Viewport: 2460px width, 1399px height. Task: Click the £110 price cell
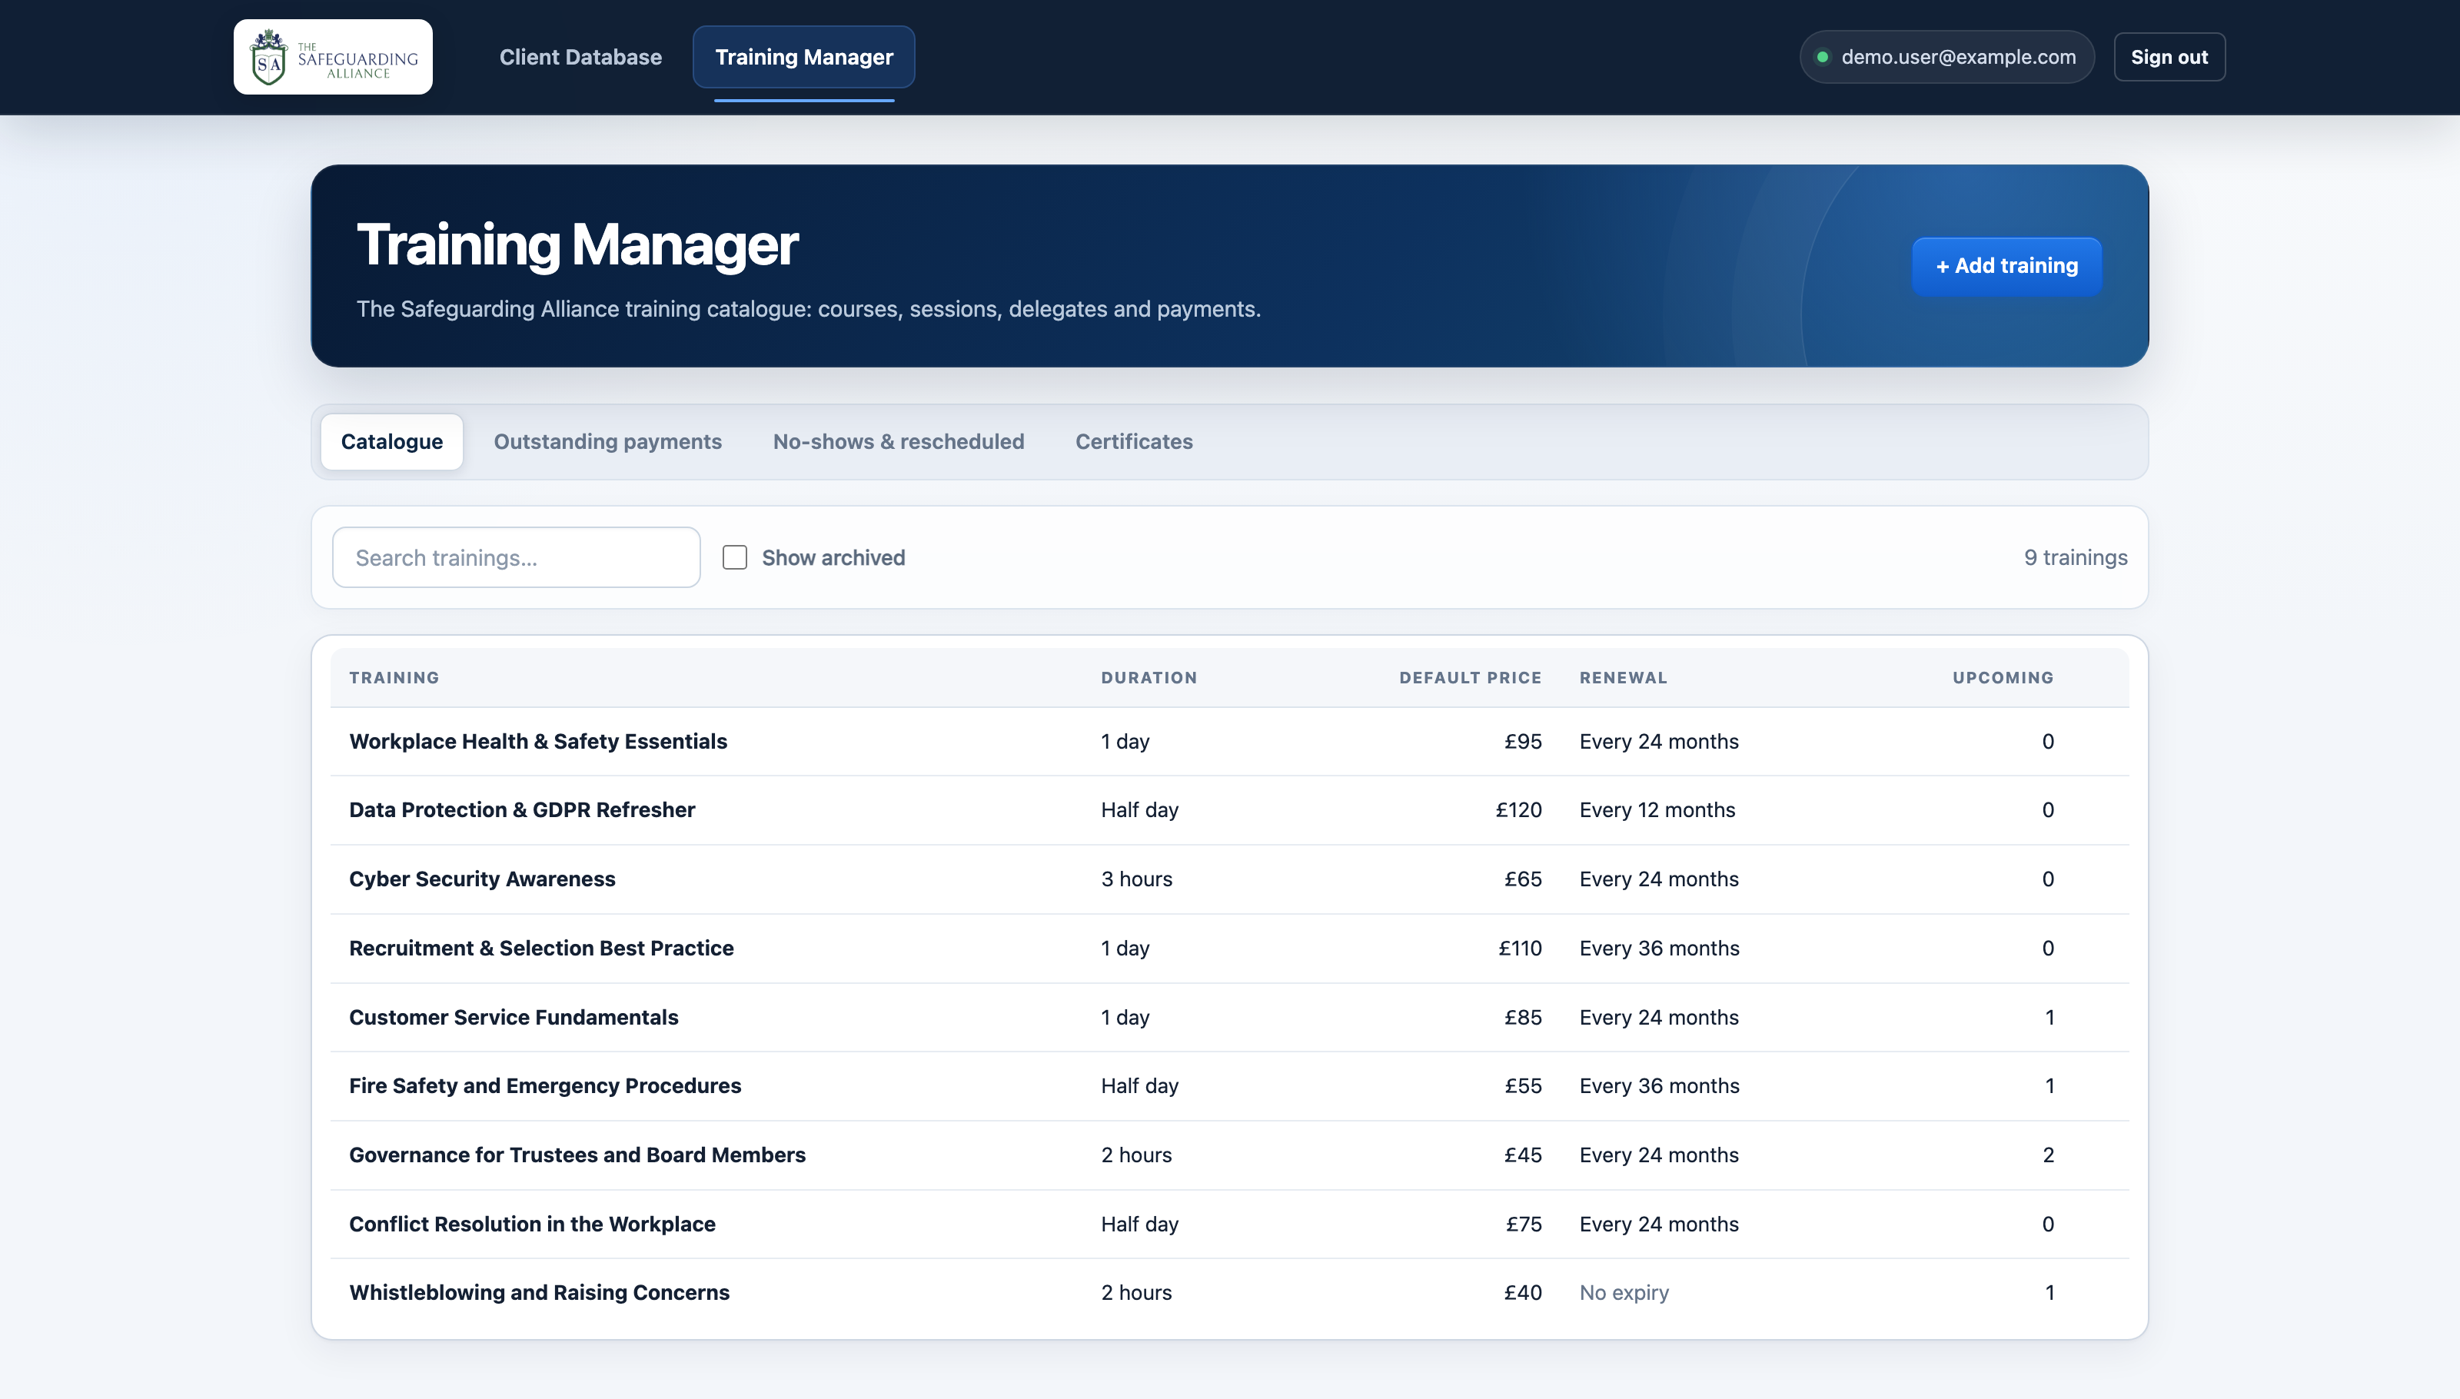[1521, 949]
